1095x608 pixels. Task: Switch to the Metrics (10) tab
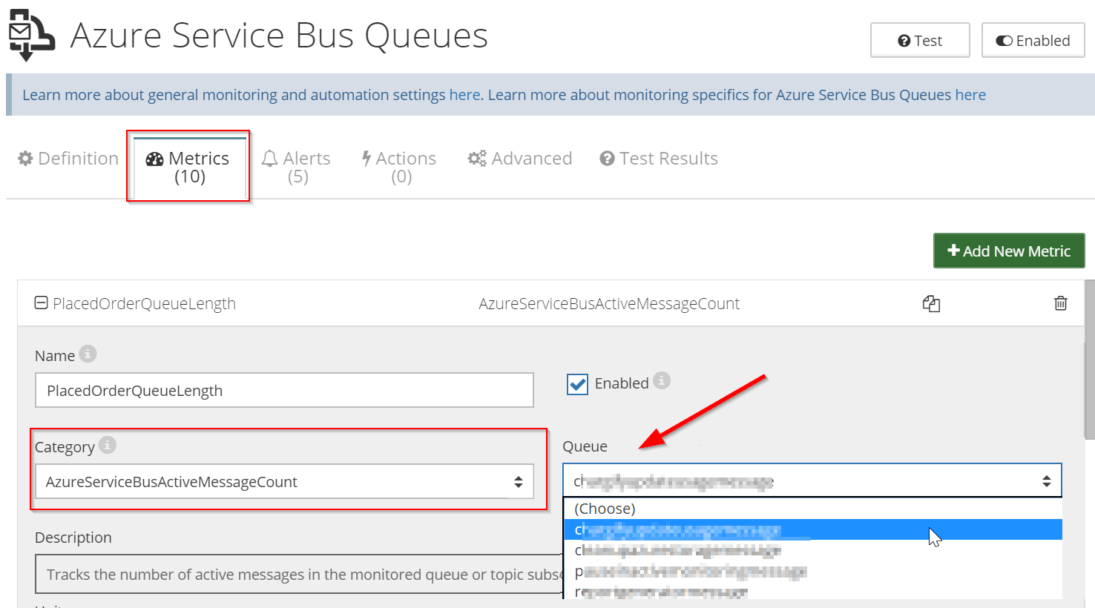point(189,168)
